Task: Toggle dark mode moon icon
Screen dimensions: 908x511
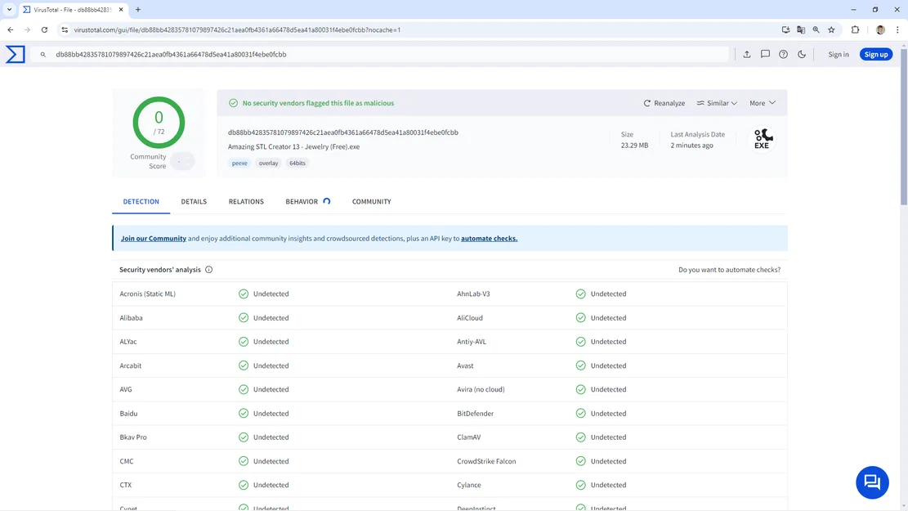Action: pyautogui.click(x=802, y=54)
